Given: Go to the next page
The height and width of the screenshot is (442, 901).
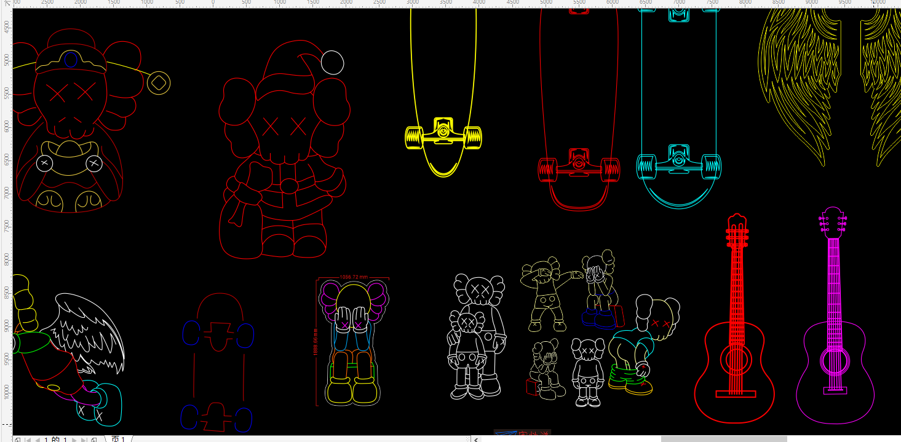Looking at the screenshot, I should point(74,439).
